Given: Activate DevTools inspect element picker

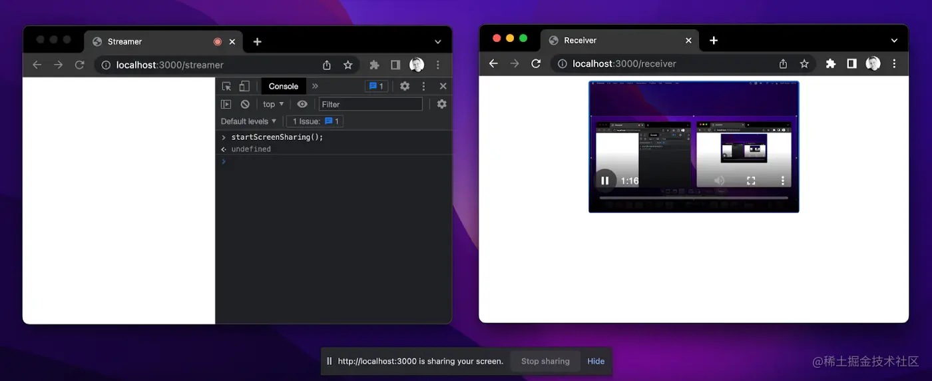Looking at the screenshot, I should [x=226, y=86].
